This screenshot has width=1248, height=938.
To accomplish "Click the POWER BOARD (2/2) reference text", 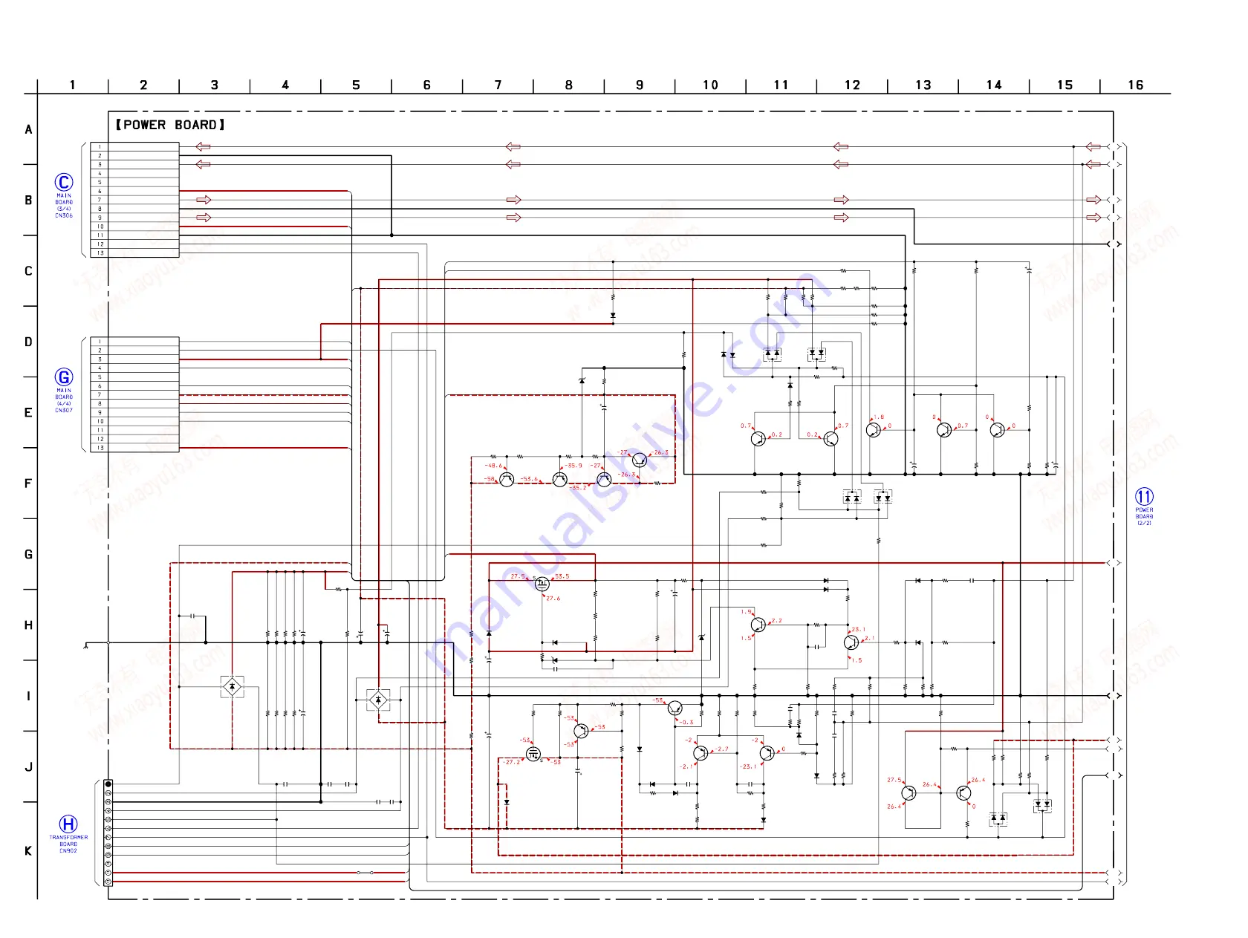I will 1144,516.
